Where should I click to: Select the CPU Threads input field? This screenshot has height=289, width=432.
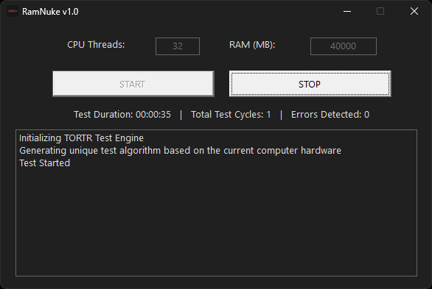point(178,46)
